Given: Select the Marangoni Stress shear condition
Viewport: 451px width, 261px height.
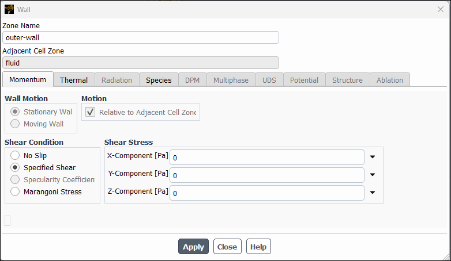Looking at the screenshot, I should (15, 192).
